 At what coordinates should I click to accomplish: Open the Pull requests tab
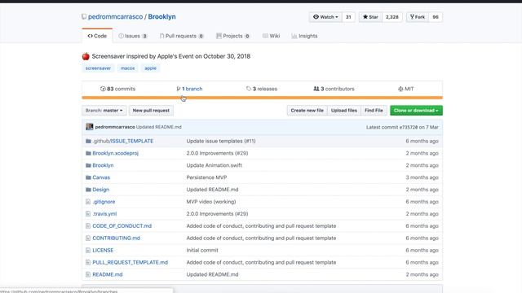pos(181,36)
